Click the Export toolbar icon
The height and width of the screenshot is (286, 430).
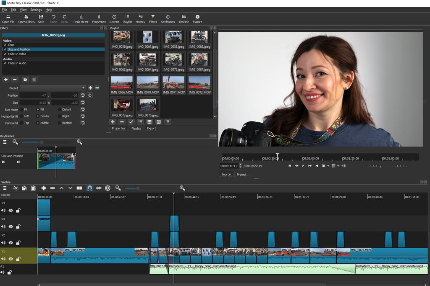tap(197, 19)
